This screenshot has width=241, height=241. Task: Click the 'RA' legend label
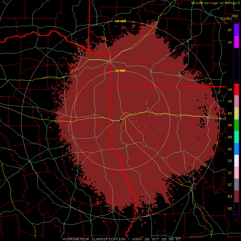[230, 137]
